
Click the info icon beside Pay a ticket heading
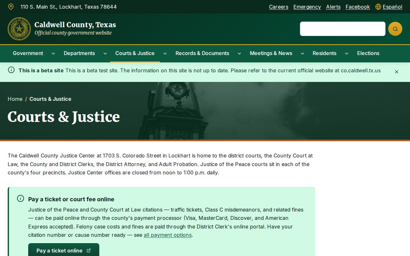click(x=20, y=199)
